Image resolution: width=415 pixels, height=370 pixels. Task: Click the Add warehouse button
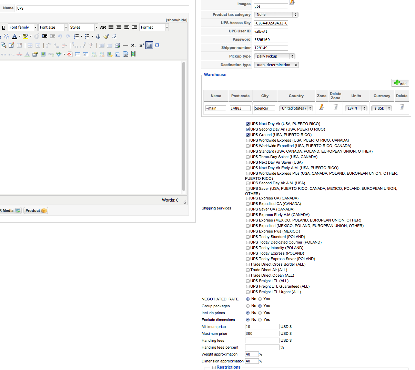pyautogui.click(x=400, y=83)
